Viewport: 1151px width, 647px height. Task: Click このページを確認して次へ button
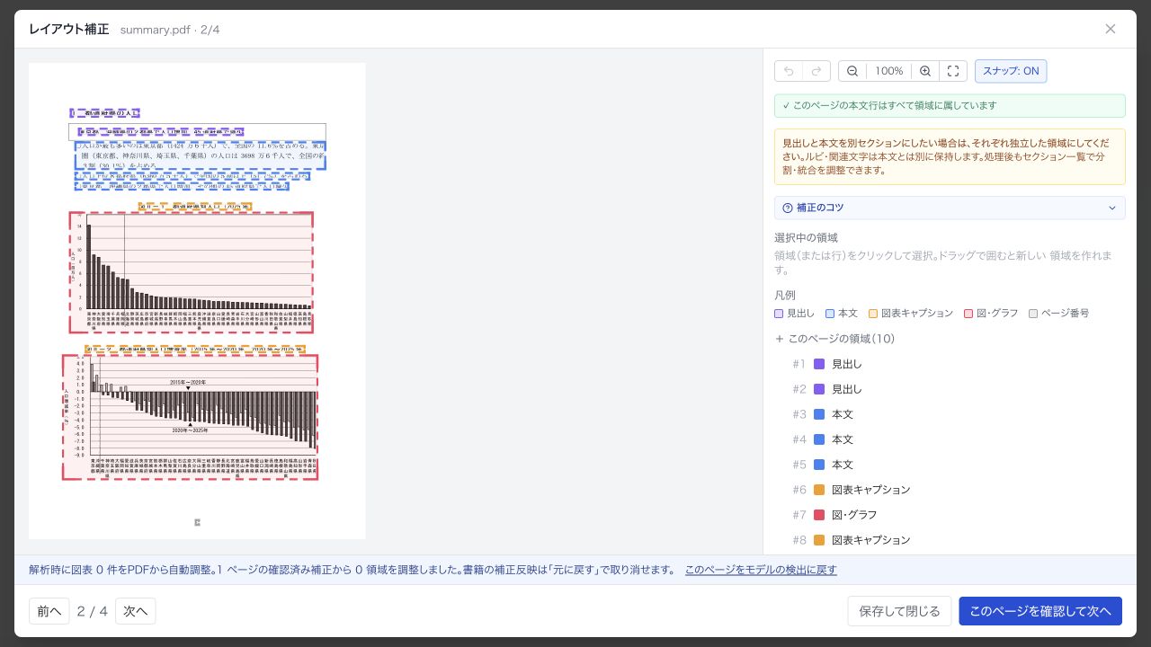pyautogui.click(x=1040, y=611)
